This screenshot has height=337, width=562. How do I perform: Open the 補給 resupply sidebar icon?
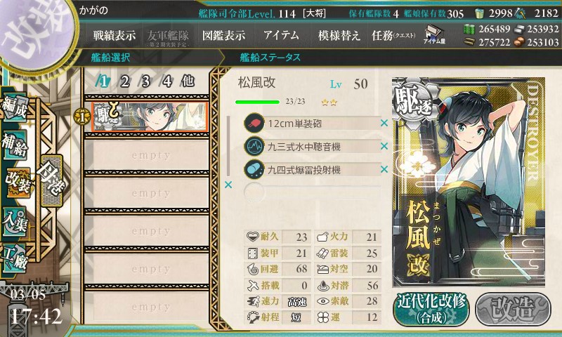(15, 145)
